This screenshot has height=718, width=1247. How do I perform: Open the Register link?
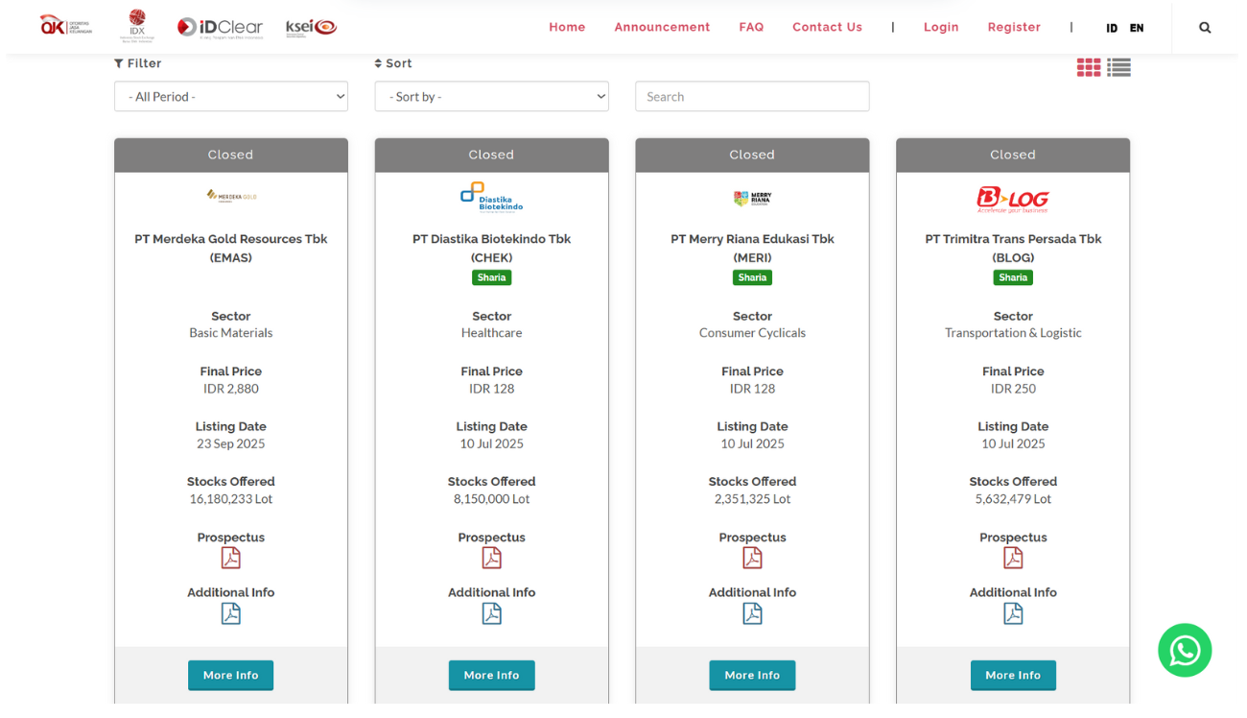1014,27
